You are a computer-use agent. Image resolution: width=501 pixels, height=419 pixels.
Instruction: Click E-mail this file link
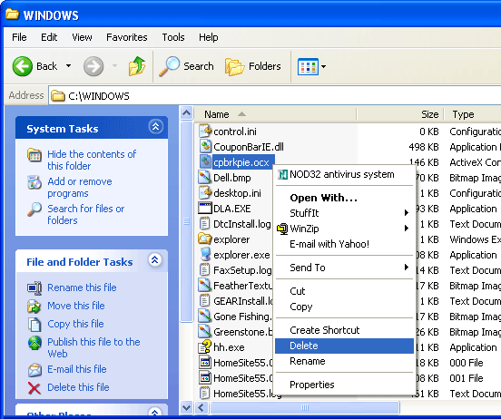(76, 369)
